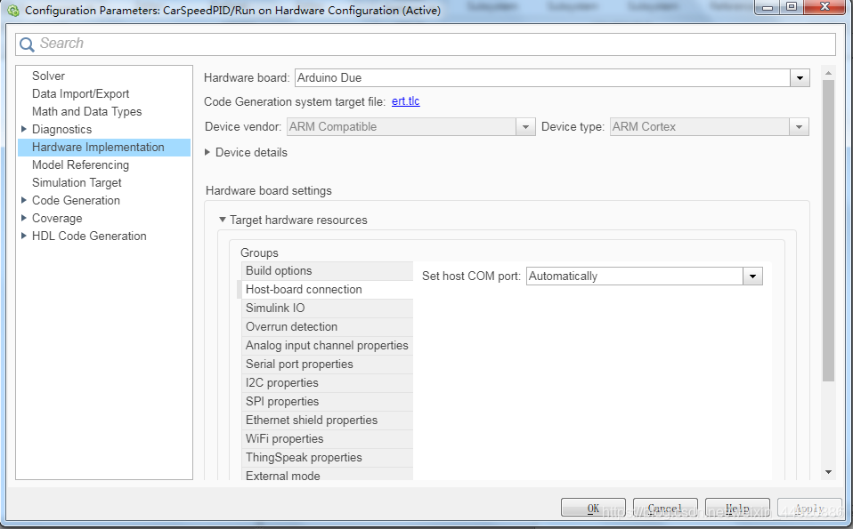Open Data Import/Export settings
The width and height of the screenshot is (853, 529).
tap(80, 94)
